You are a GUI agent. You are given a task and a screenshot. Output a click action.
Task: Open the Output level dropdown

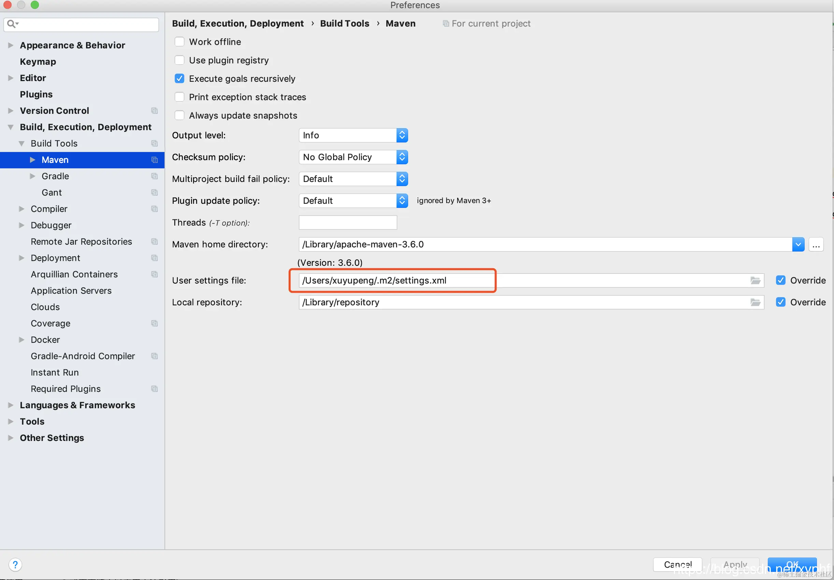353,135
